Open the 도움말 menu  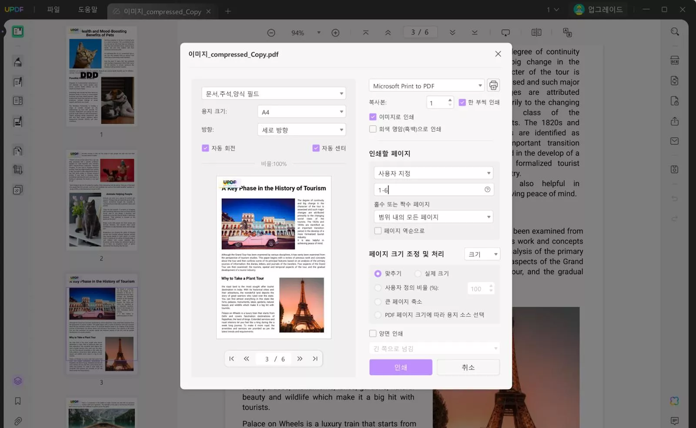[x=88, y=9]
